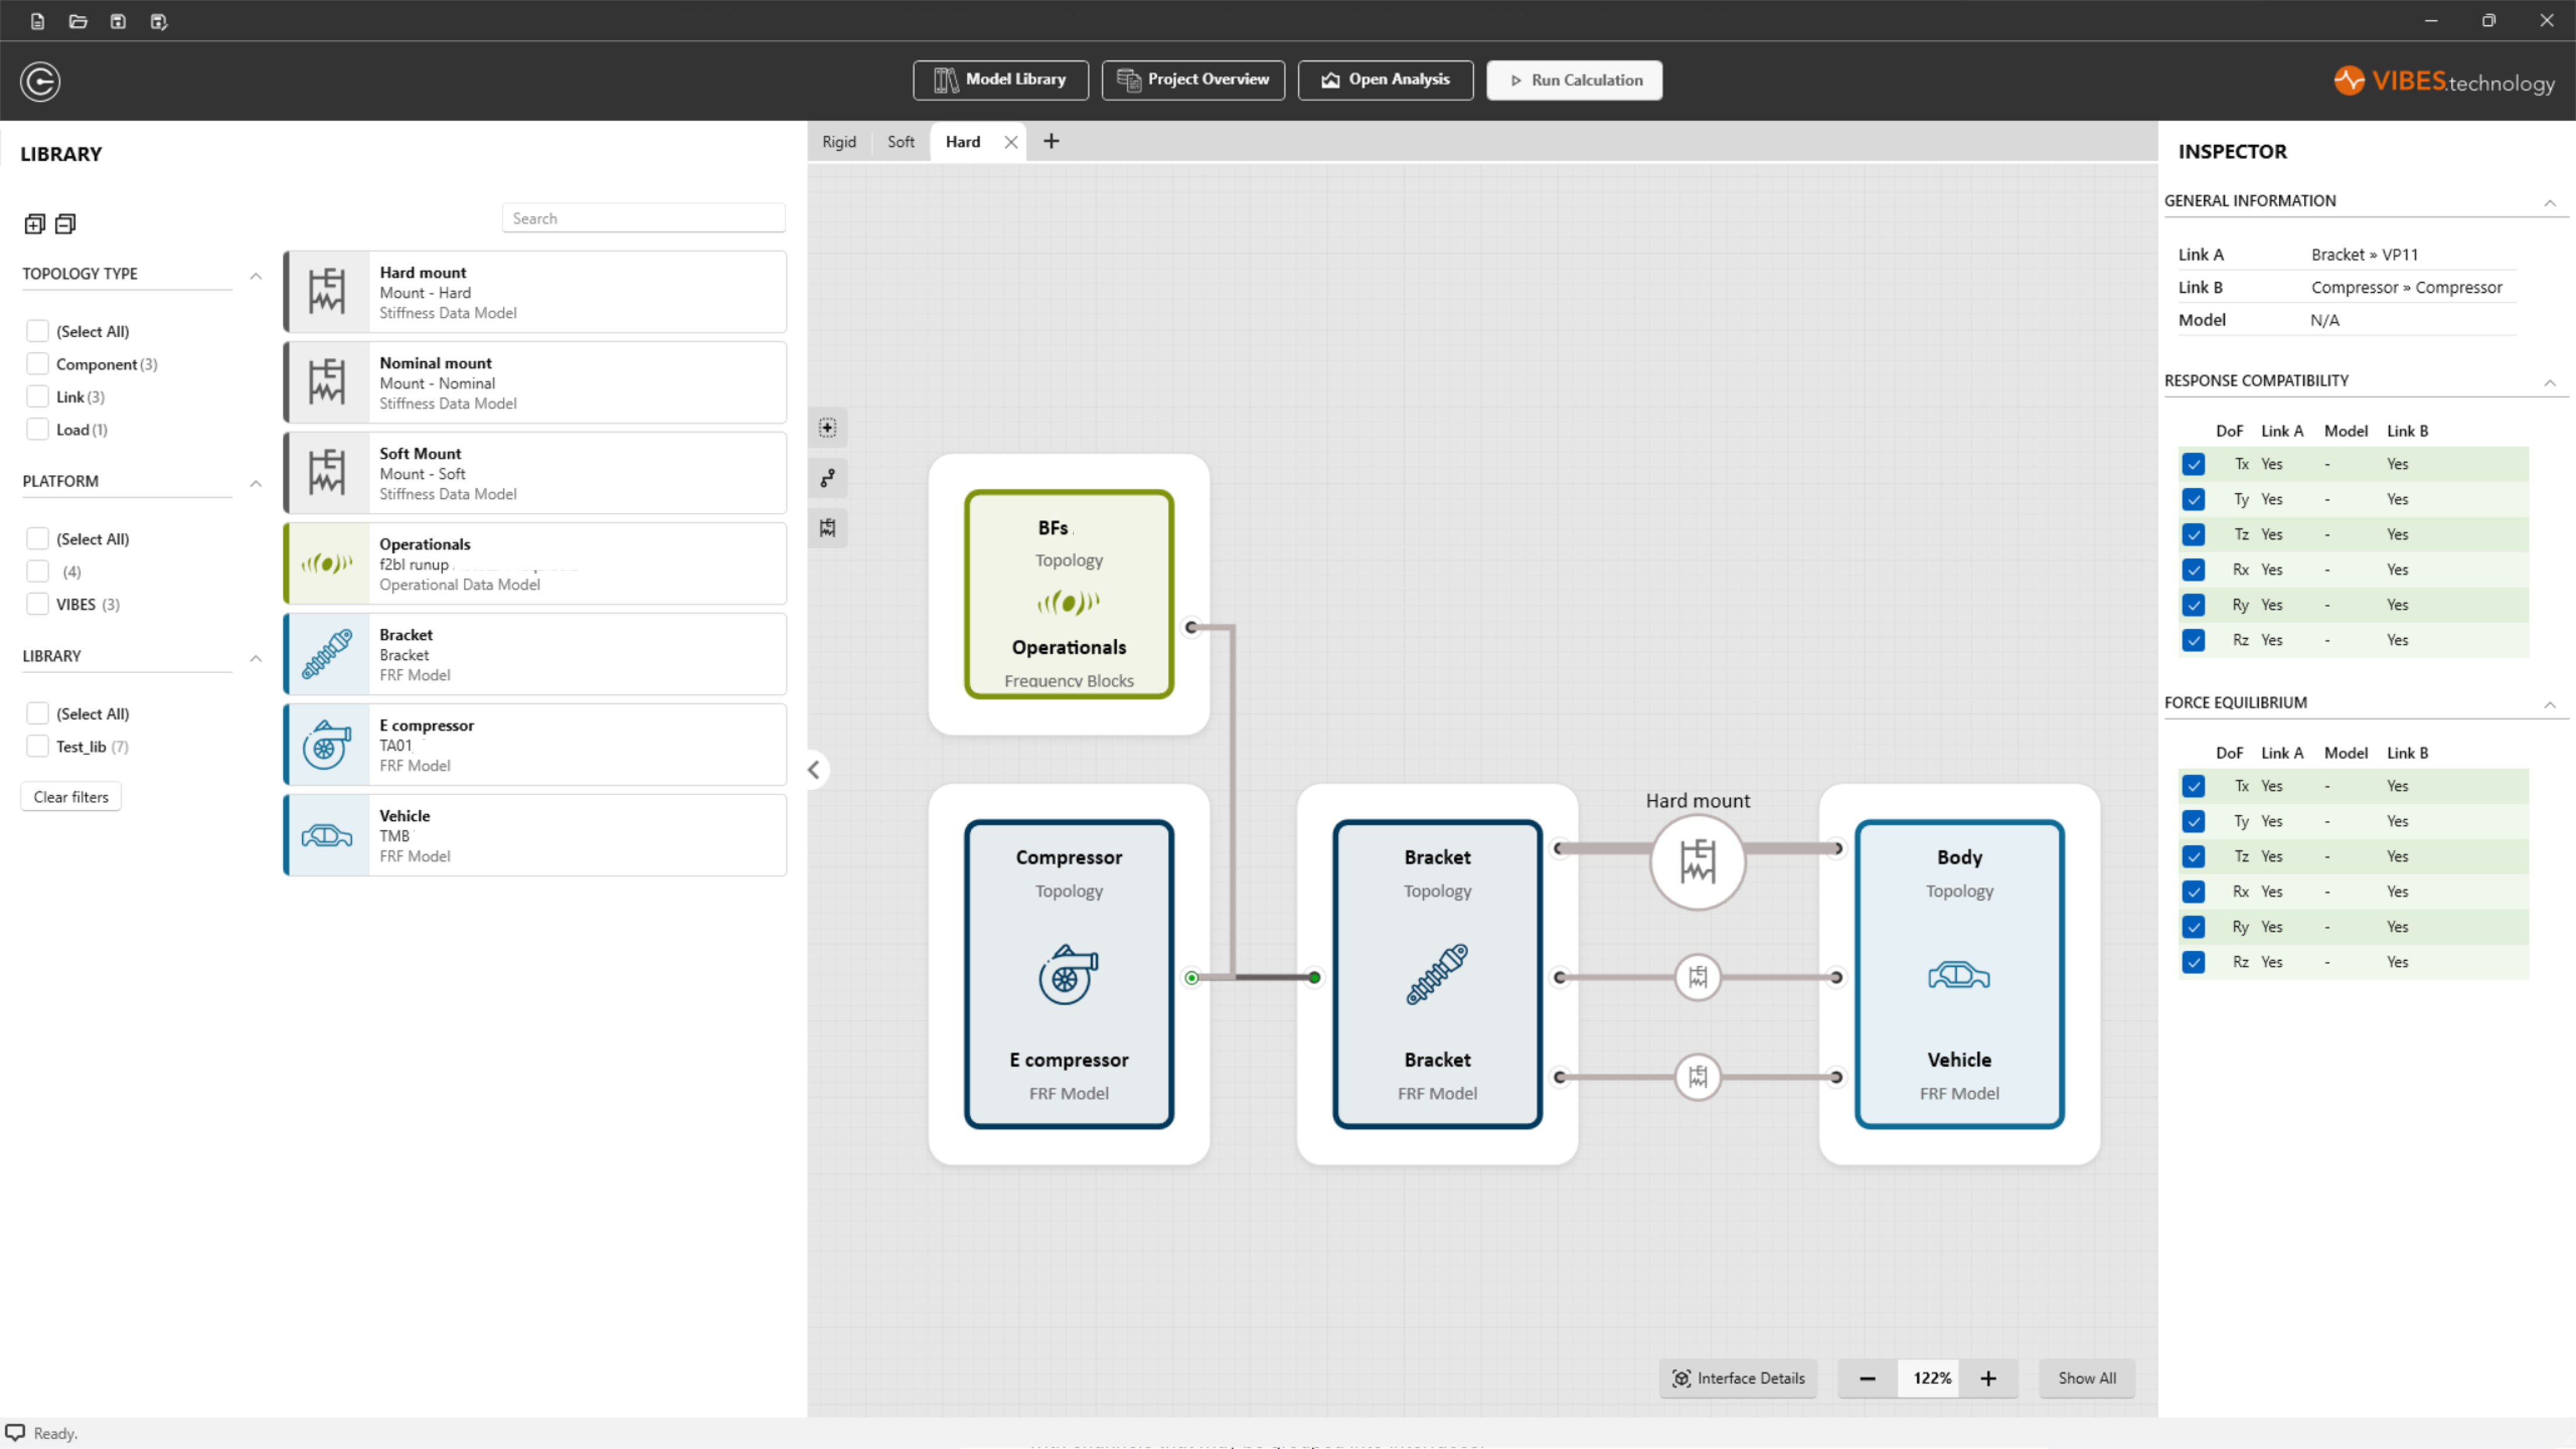The width and height of the screenshot is (2576, 1449).
Task: Click the 122% zoom value field
Action: point(1930,1378)
